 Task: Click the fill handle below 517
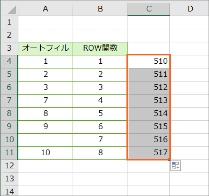tap(169, 159)
